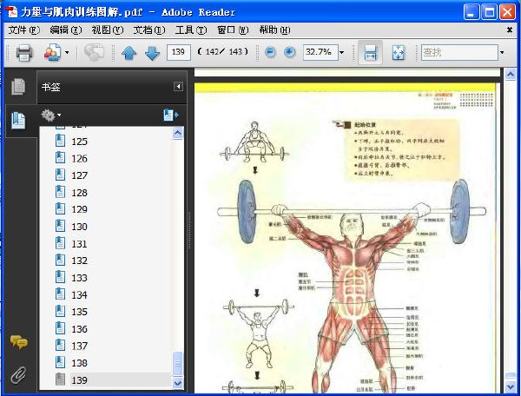Open the Pages thumbnail panel icon
The width and height of the screenshot is (521, 396).
tap(18, 86)
